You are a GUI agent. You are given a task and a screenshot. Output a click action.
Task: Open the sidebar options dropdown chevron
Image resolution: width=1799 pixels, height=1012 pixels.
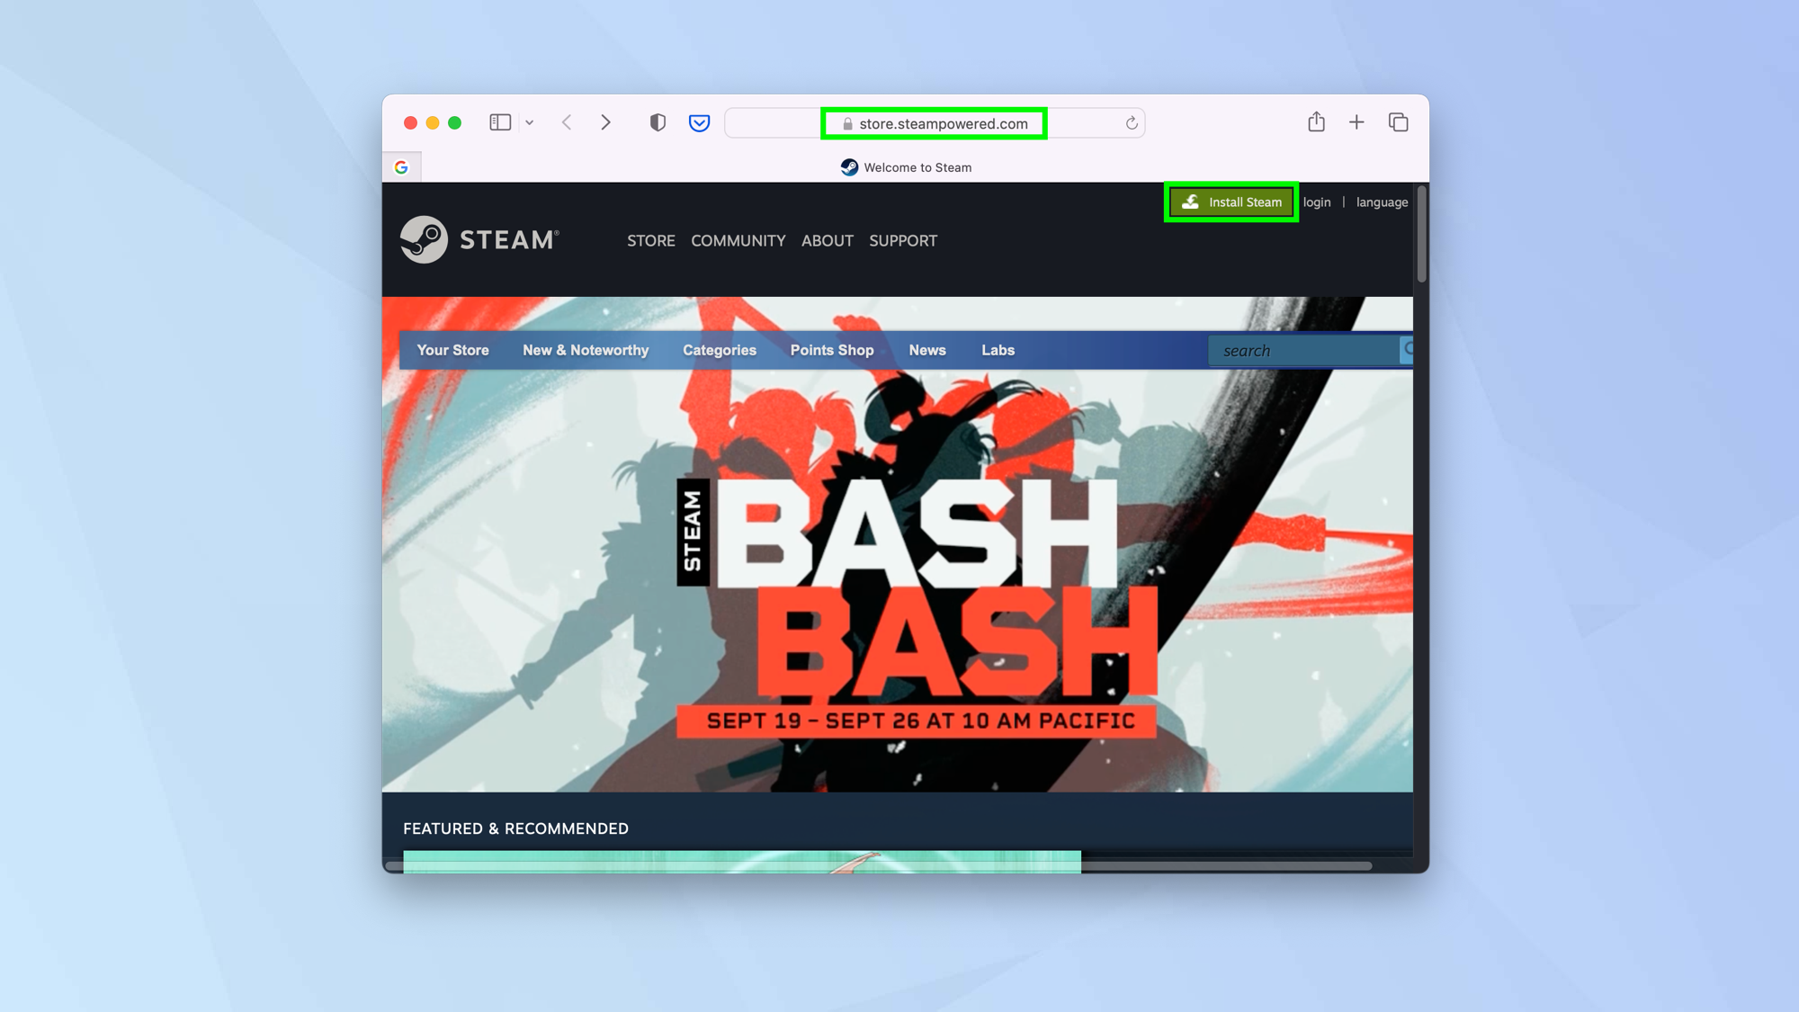[530, 122]
